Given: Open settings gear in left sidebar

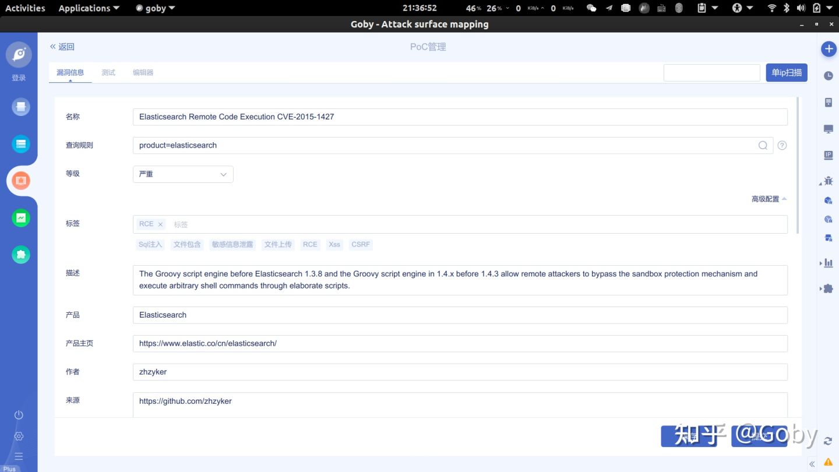Looking at the screenshot, I should [x=19, y=436].
